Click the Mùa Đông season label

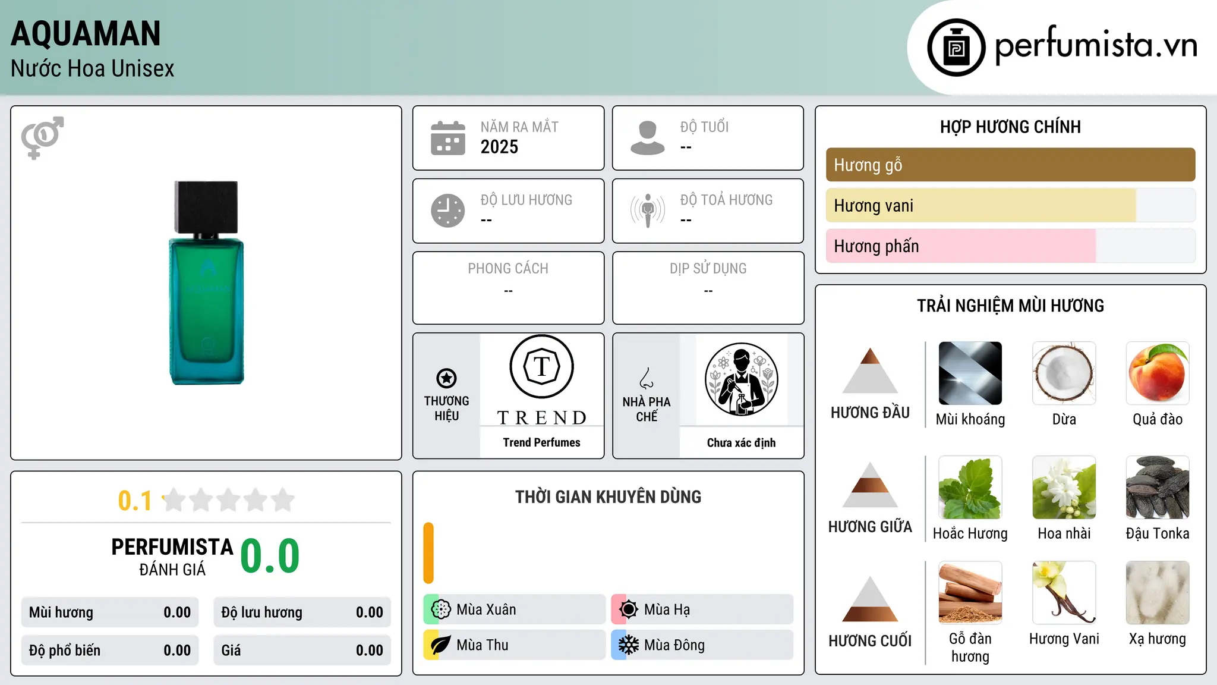click(674, 645)
